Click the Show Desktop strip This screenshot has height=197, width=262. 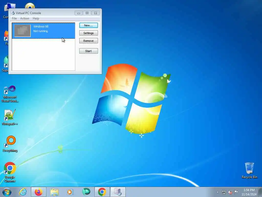pos(260,192)
